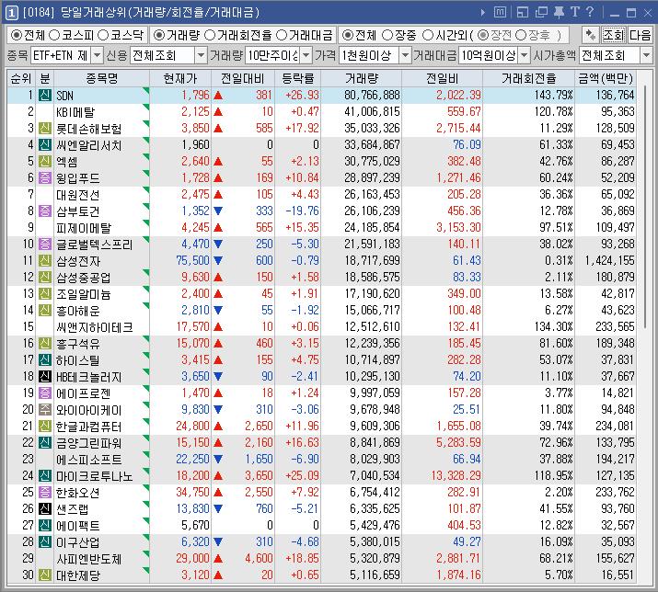Viewport: 658px width, 592px height.
Task: Click the 증 badge next to 글로벌텍스프리
Action: [x=45, y=244]
